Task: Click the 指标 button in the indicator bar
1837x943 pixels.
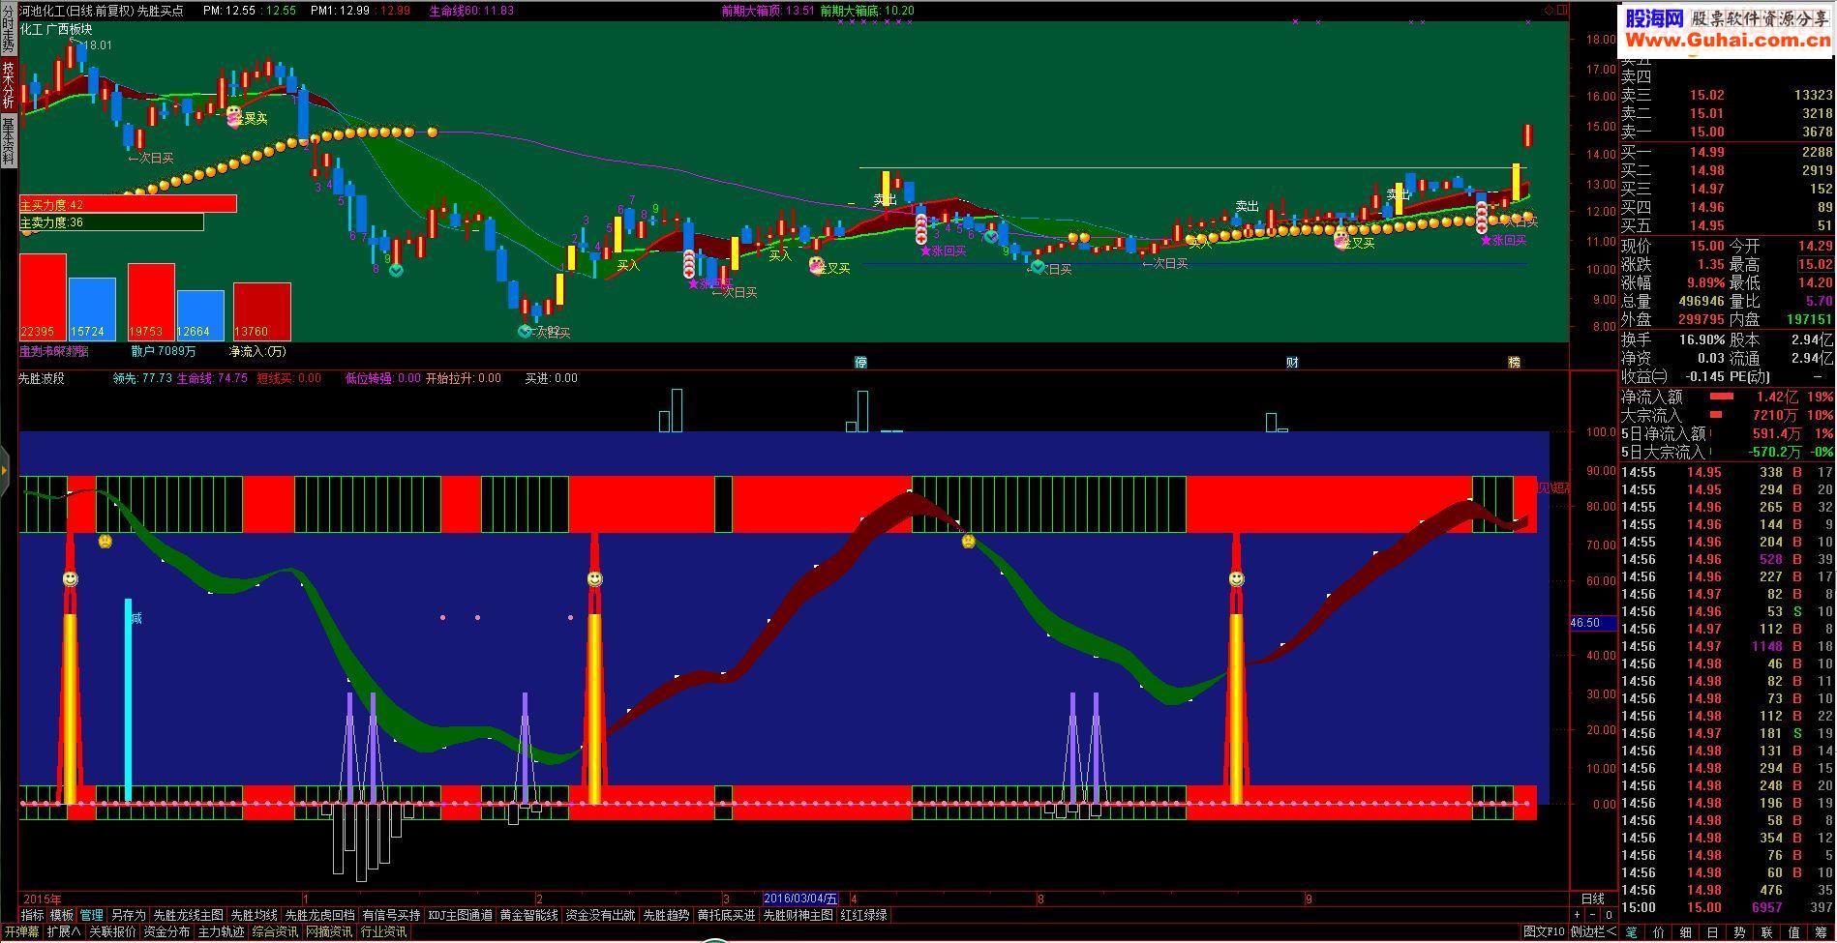Action: pyautogui.click(x=32, y=915)
